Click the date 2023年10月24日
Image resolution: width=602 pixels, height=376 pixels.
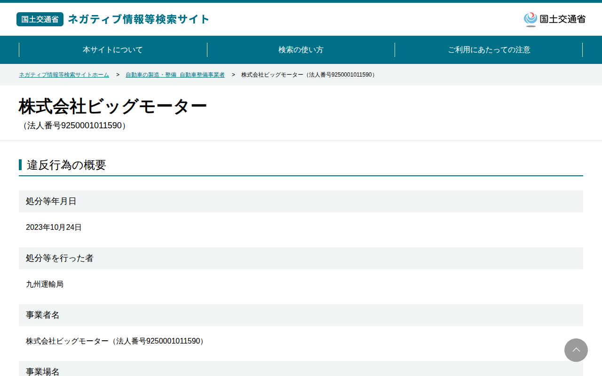click(54, 227)
